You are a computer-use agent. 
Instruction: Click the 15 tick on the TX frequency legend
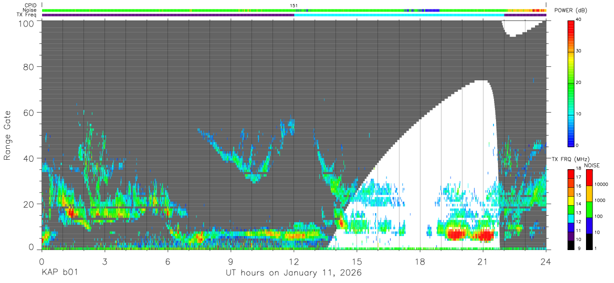[577, 195]
